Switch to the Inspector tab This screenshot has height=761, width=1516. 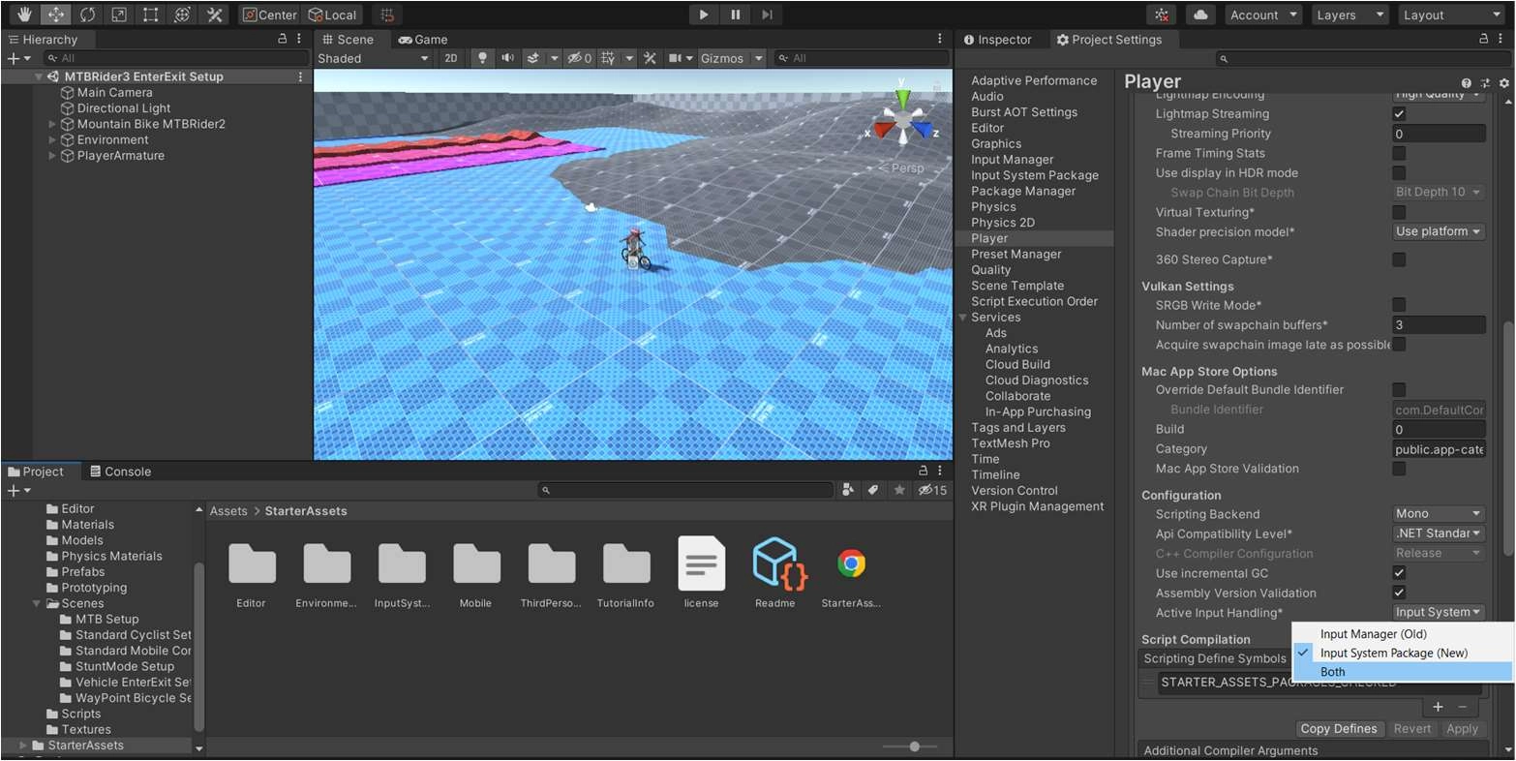coord(996,40)
